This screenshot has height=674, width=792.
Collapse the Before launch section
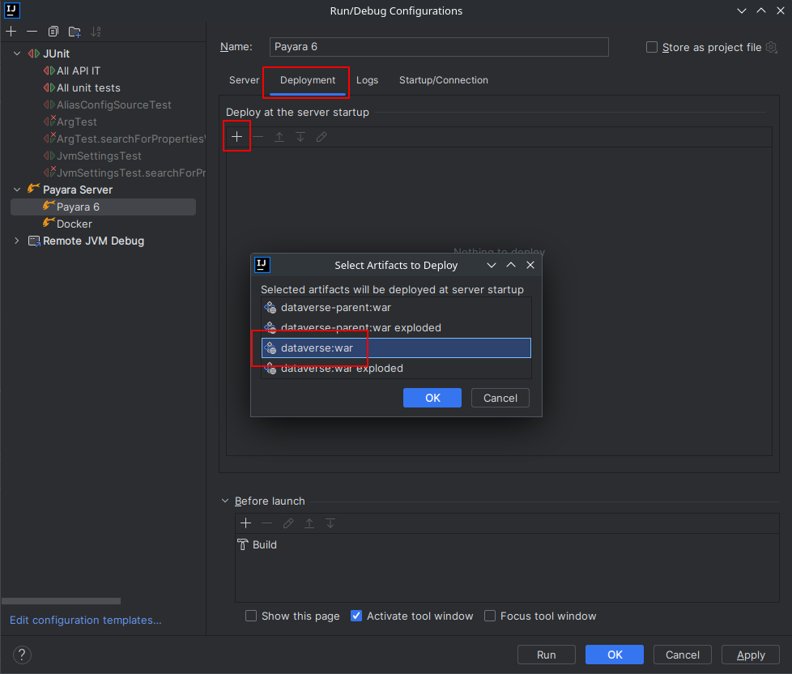click(224, 501)
